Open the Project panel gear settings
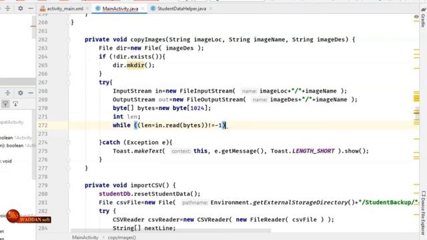This screenshot has height=240, width=427. point(21,9)
